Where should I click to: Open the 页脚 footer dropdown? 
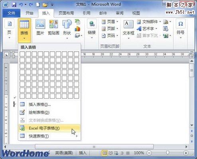point(110,29)
